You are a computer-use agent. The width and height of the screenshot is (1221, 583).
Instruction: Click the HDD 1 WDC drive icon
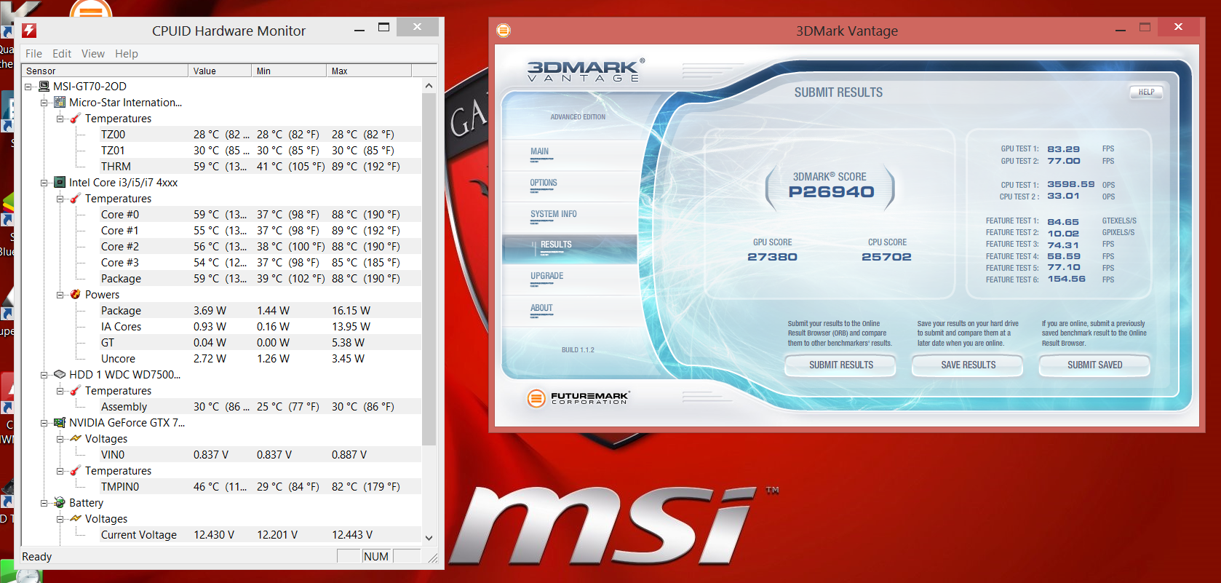point(60,375)
